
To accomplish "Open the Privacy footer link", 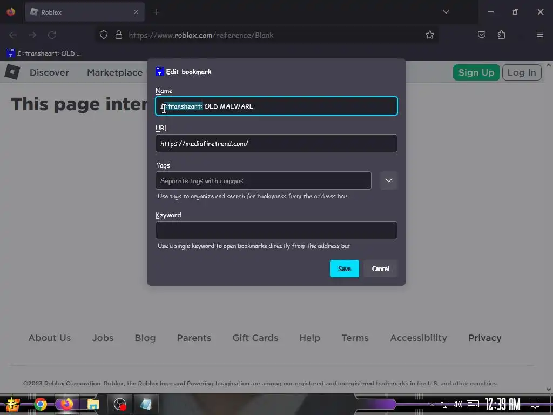I will pos(484,338).
